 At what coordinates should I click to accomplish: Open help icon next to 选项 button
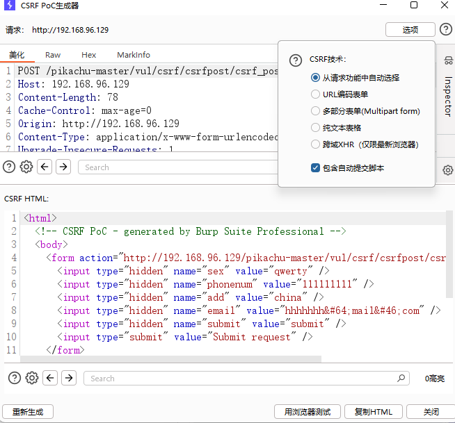[446, 29]
